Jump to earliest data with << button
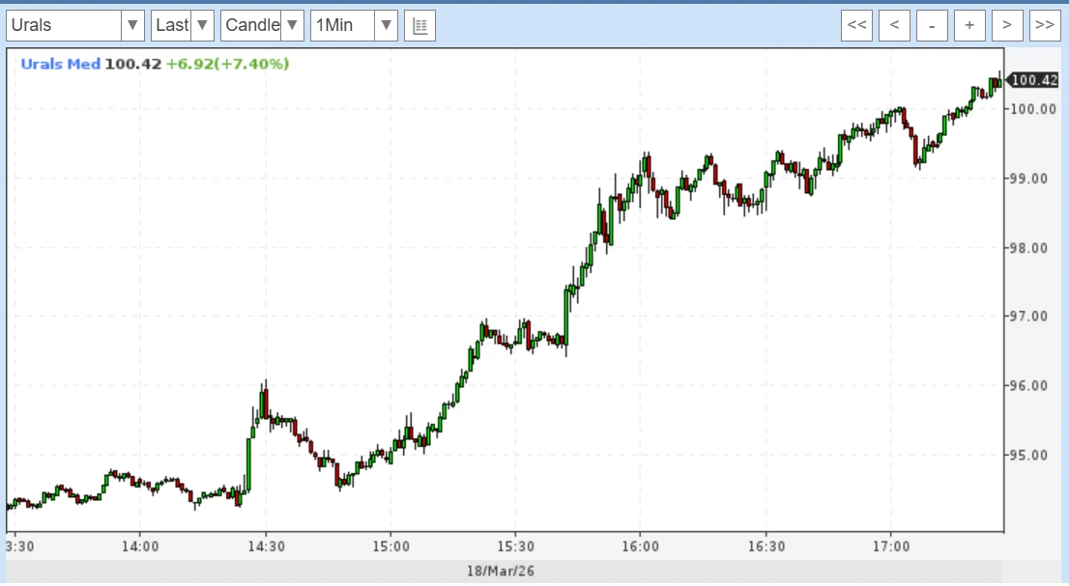1069x586 pixels. (x=856, y=26)
